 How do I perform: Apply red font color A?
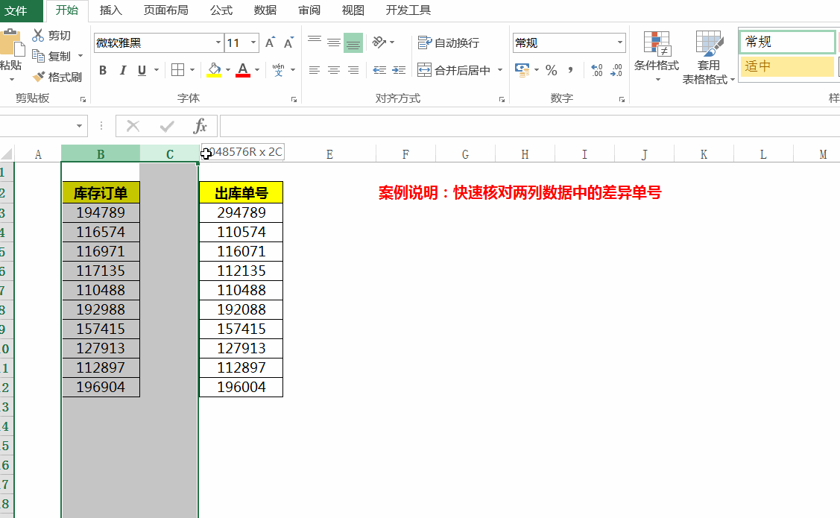[x=243, y=70]
